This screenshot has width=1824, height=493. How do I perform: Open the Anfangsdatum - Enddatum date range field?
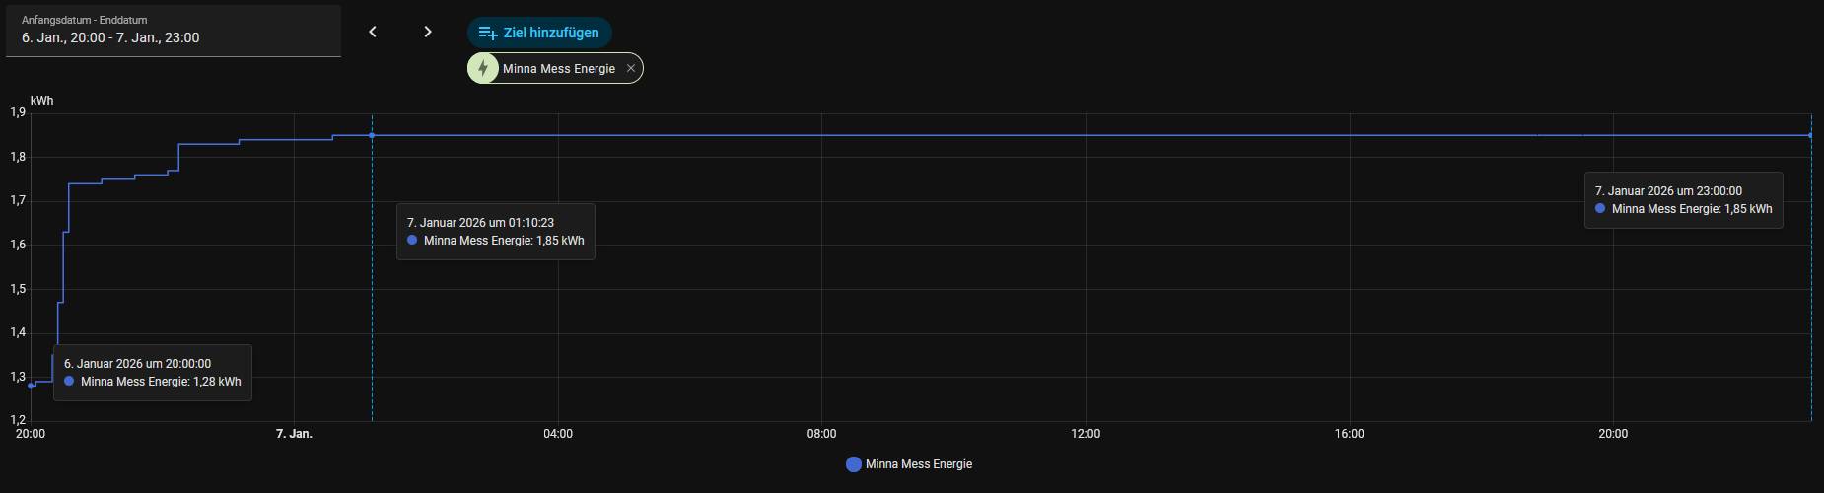174,31
